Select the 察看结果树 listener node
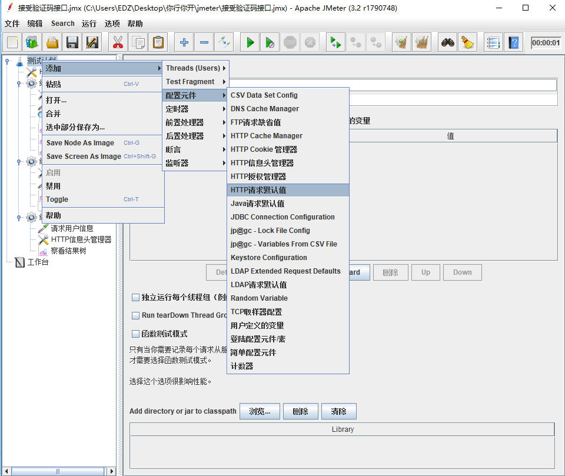Image resolution: width=565 pixels, height=476 pixels. (x=68, y=251)
